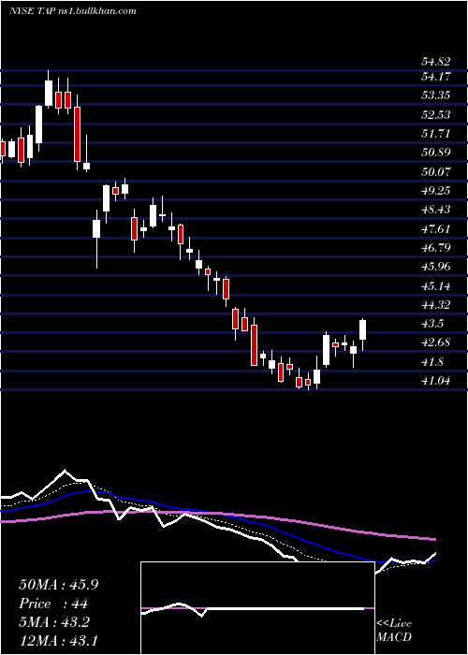The image size is (468, 655).
Task: Click the 41.8 price label
Action: tap(432, 361)
